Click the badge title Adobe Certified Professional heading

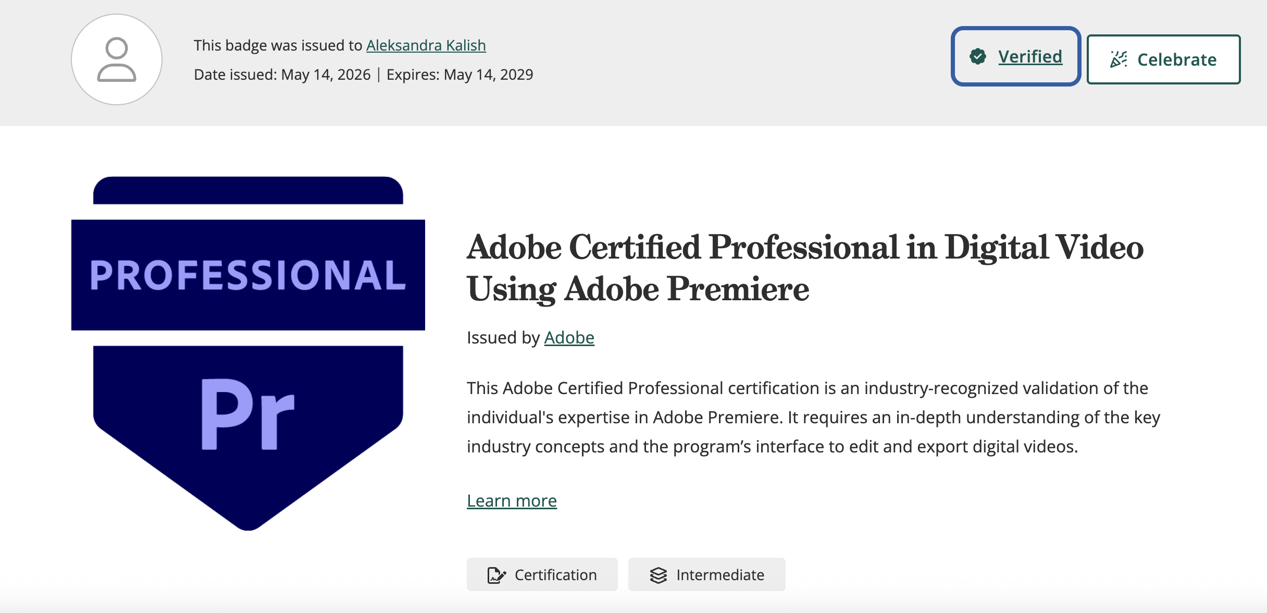click(x=805, y=267)
